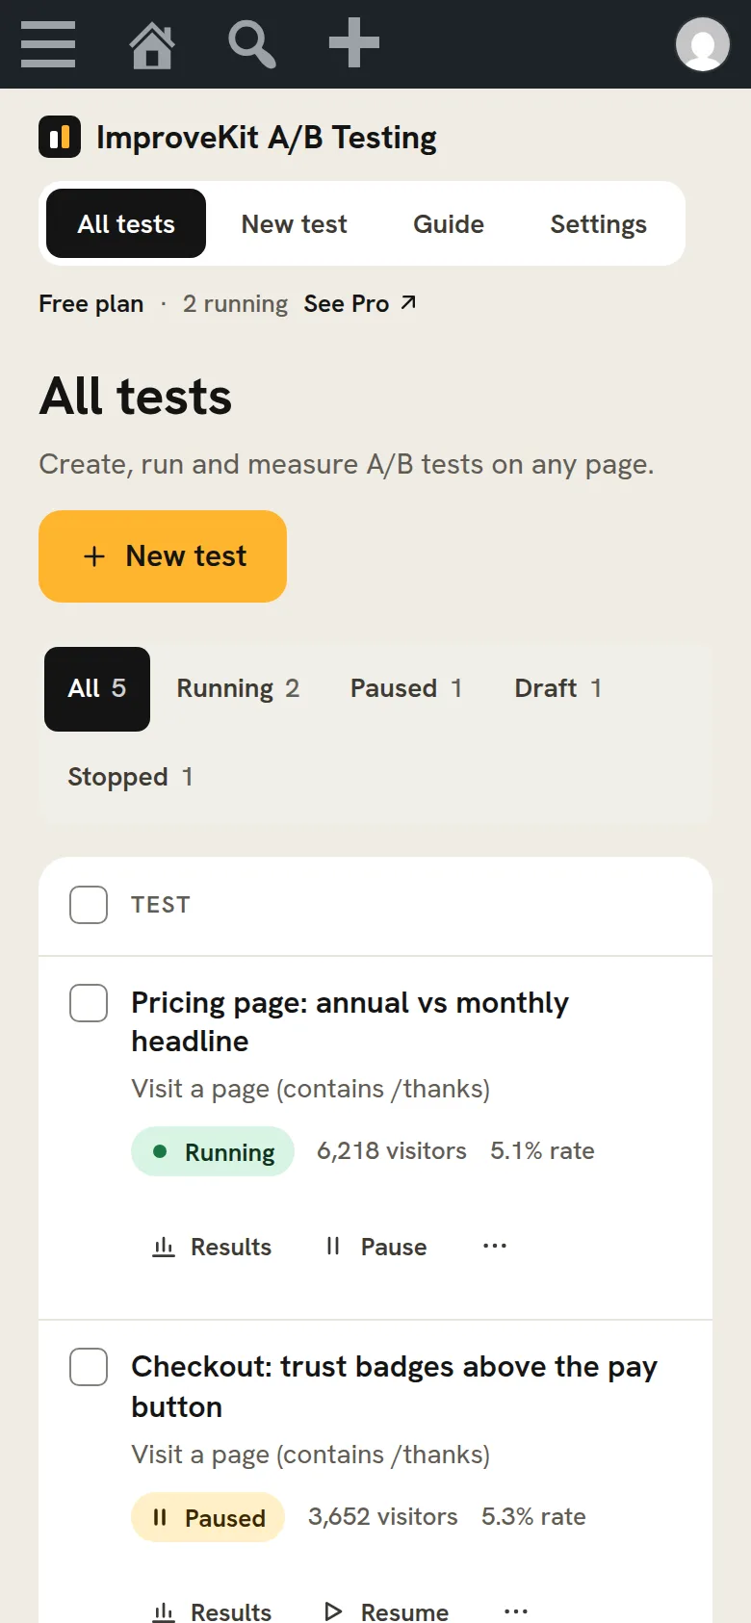The width and height of the screenshot is (751, 1623).
Task: Click the ImproveKit logo icon
Action: point(60,137)
